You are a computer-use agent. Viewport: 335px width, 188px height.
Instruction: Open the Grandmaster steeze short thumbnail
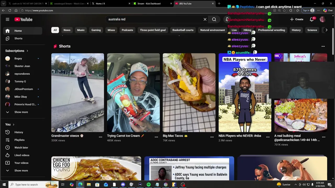coord(77,92)
